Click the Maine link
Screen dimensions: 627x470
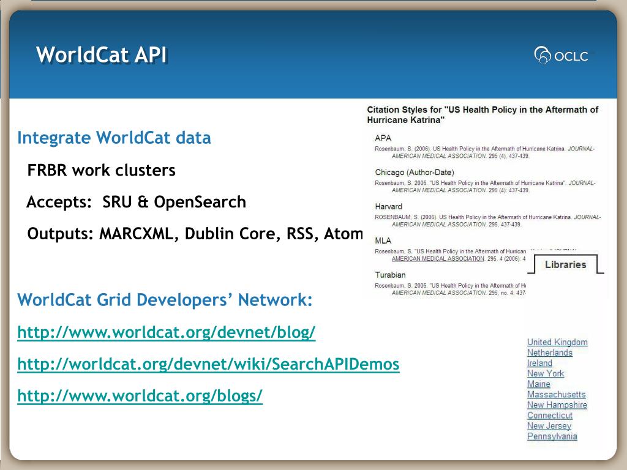pos(539,384)
